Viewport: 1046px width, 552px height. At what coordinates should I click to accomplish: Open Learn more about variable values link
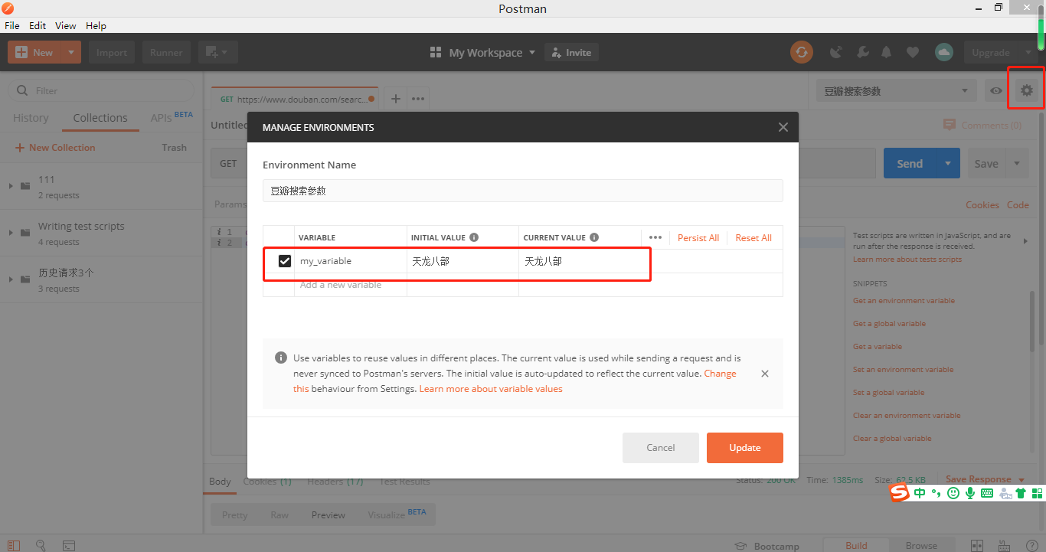point(491,389)
